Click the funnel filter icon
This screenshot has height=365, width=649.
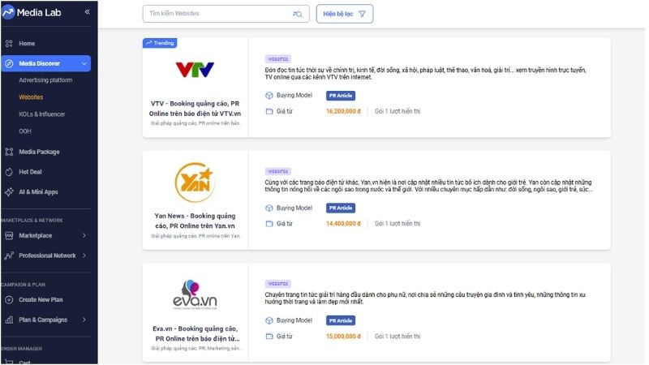pyautogui.click(x=362, y=14)
